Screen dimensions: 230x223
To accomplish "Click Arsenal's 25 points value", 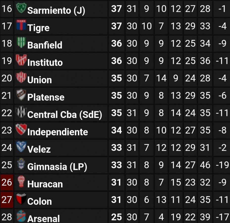I will (117, 217).
